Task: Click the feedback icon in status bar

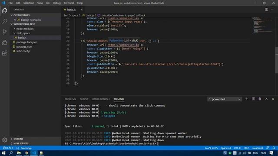Action: tap(268, 148)
